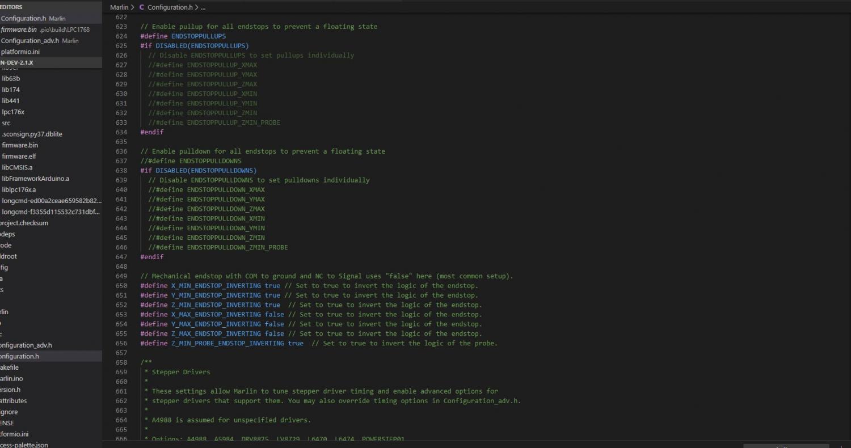Switch to Configuration.h in the open editors list
This screenshot has width=851, height=448.
[23, 18]
